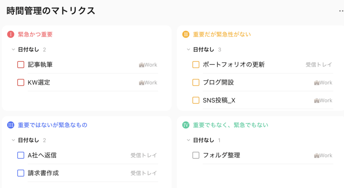Click 受信トレイ label beside 請求書作成
Viewport: 344px width, 188px height.
144,173
